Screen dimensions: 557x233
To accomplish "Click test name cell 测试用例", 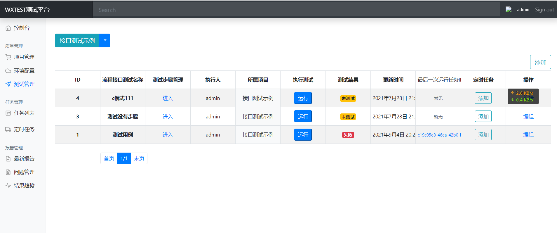I will tap(123, 135).
